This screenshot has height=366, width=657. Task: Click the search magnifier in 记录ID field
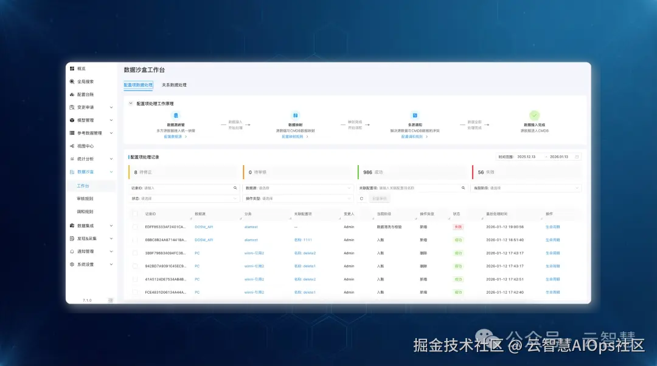click(234, 188)
